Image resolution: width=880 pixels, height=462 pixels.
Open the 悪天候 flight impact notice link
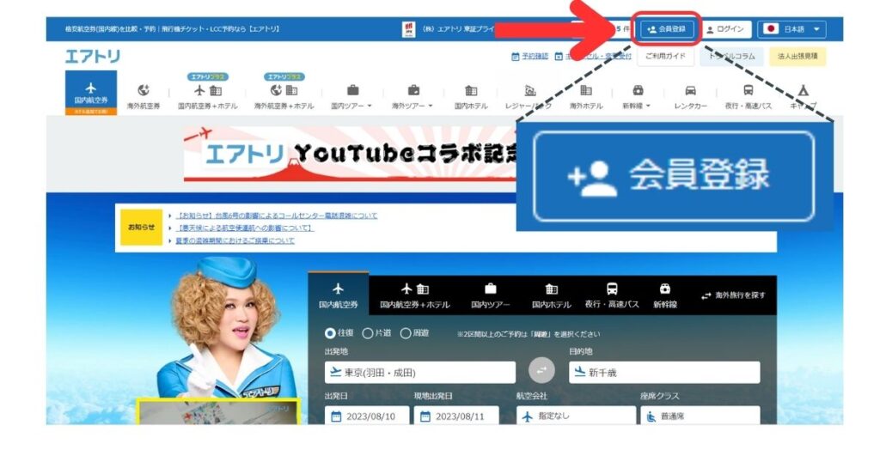coord(245,228)
